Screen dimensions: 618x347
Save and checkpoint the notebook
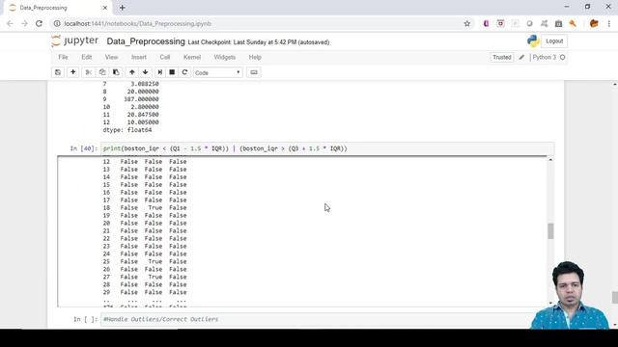coord(58,72)
